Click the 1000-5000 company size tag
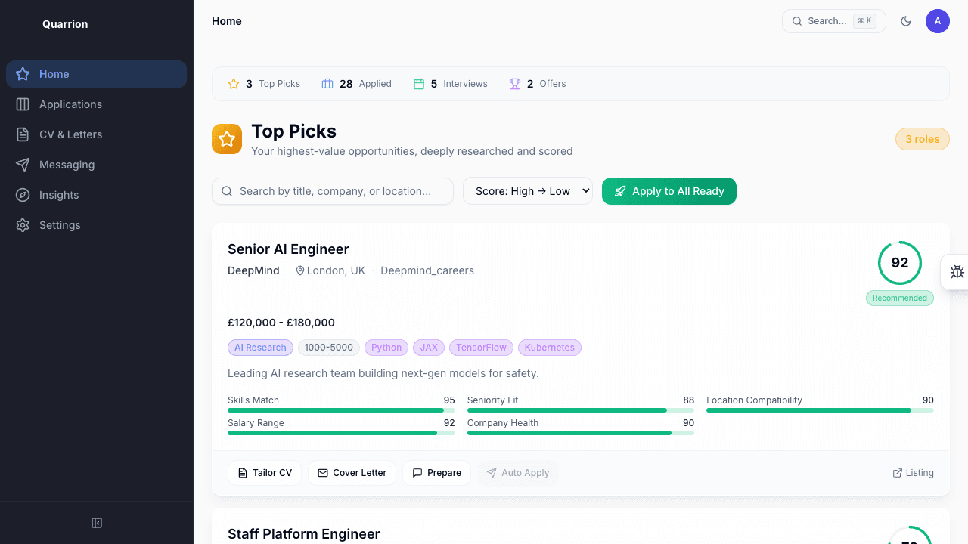Viewport: 968px width, 544px height. coord(329,348)
